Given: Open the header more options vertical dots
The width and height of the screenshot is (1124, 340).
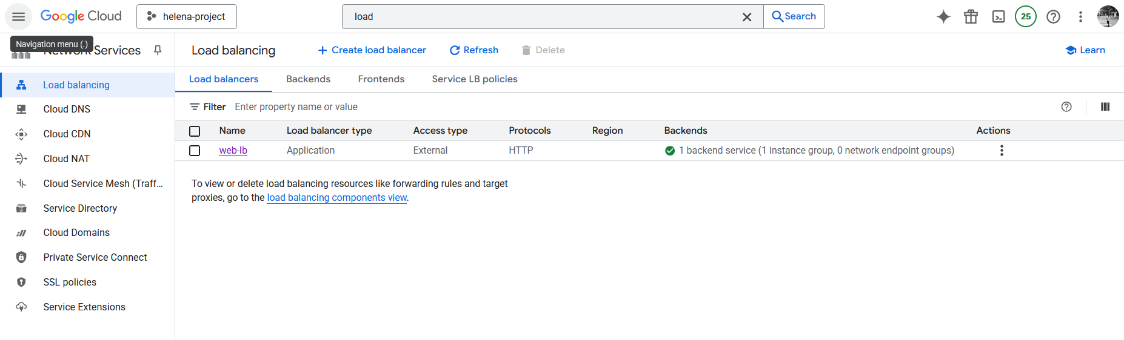Looking at the screenshot, I should 1080,16.
